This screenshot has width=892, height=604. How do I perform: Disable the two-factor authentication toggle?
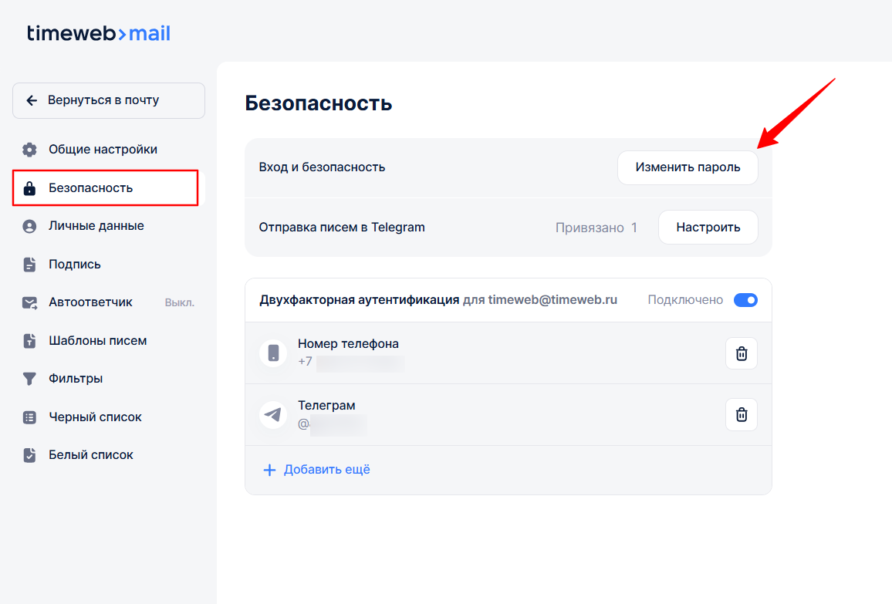[745, 300]
